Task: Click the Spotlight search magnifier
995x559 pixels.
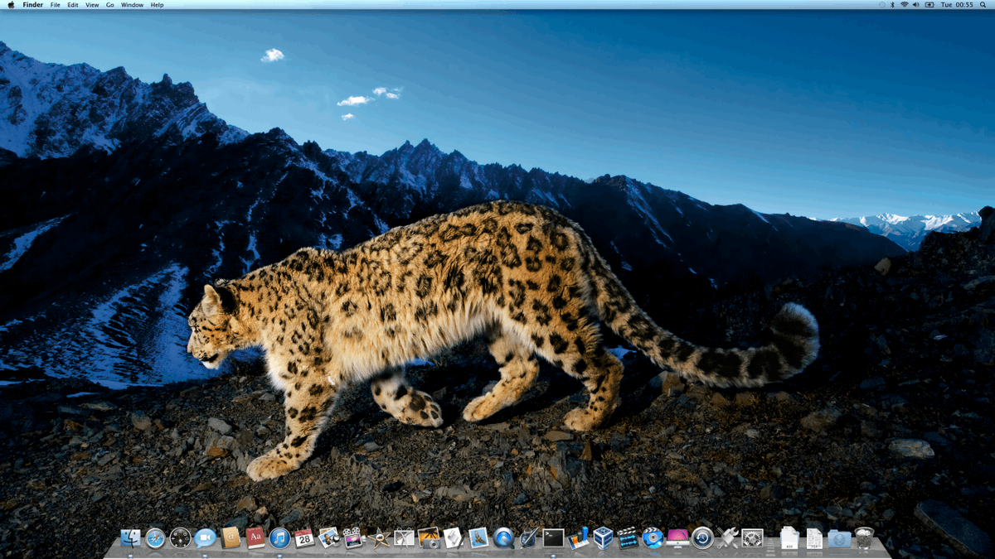Action: point(983,5)
